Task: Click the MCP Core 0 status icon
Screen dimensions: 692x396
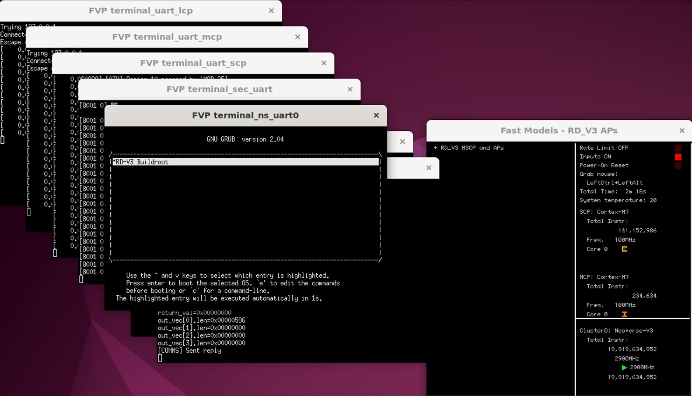Action: point(624,314)
